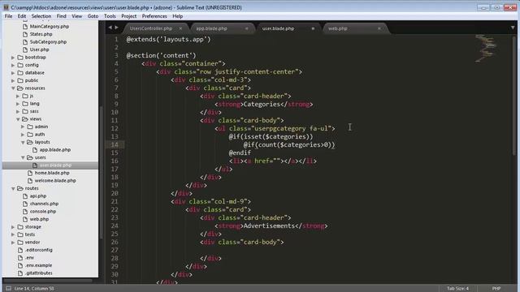Expand the admin folder arrow
This screenshot has height=292, width=520.
(x=23, y=127)
